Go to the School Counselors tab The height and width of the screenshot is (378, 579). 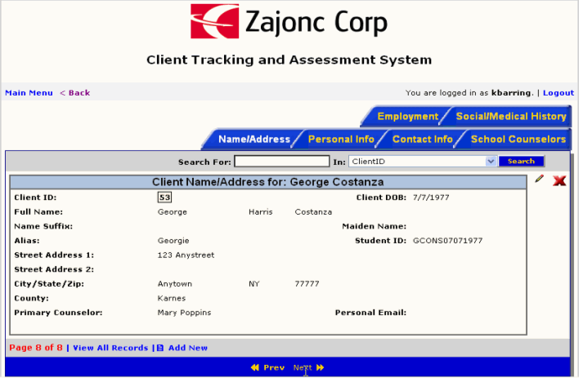pyautogui.click(x=518, y=140)
